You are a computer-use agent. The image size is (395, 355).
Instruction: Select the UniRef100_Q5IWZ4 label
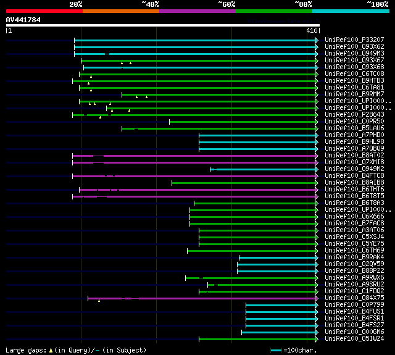(354, 339)
